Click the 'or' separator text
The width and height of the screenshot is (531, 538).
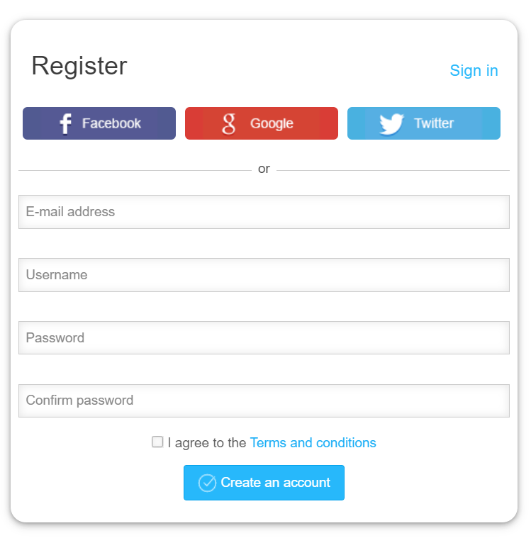(264, 169)
